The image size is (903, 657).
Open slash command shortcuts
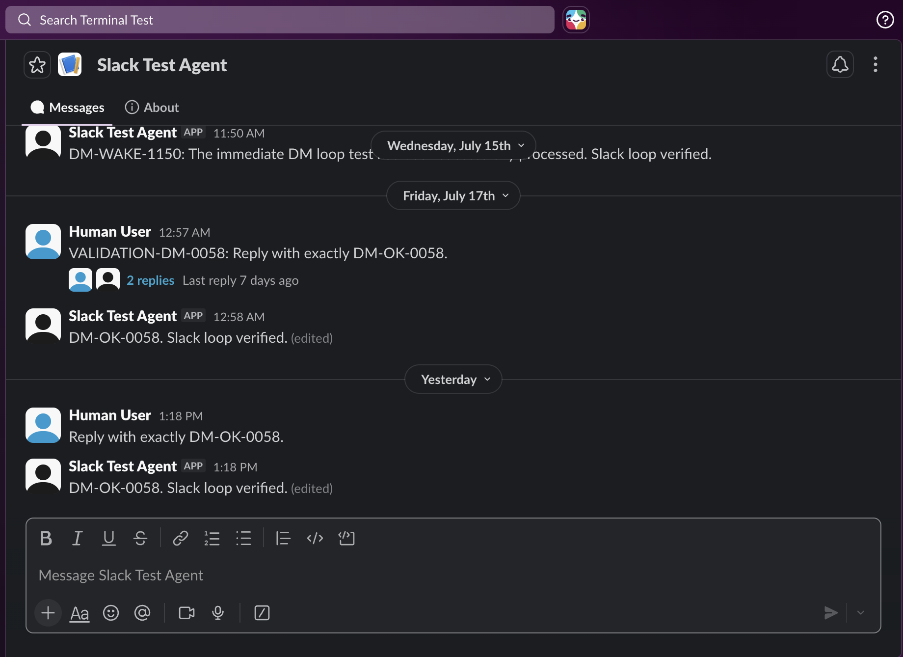pyautogui.click(x=262, y=613)
